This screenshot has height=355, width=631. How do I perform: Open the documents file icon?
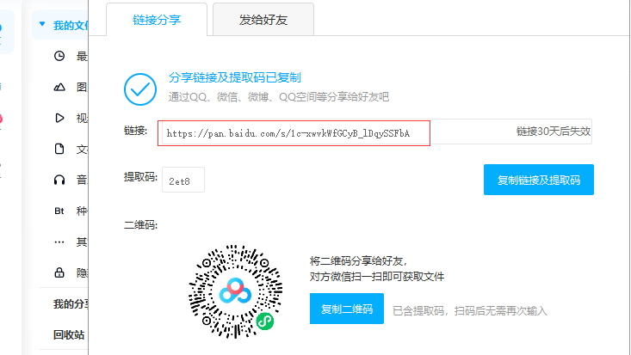pyautogui.click(x=59, y=149)
